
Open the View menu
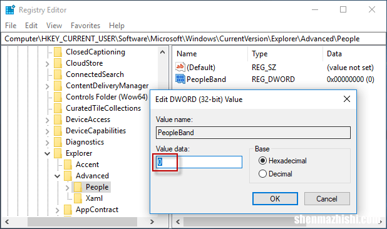(x=54, y=26)
